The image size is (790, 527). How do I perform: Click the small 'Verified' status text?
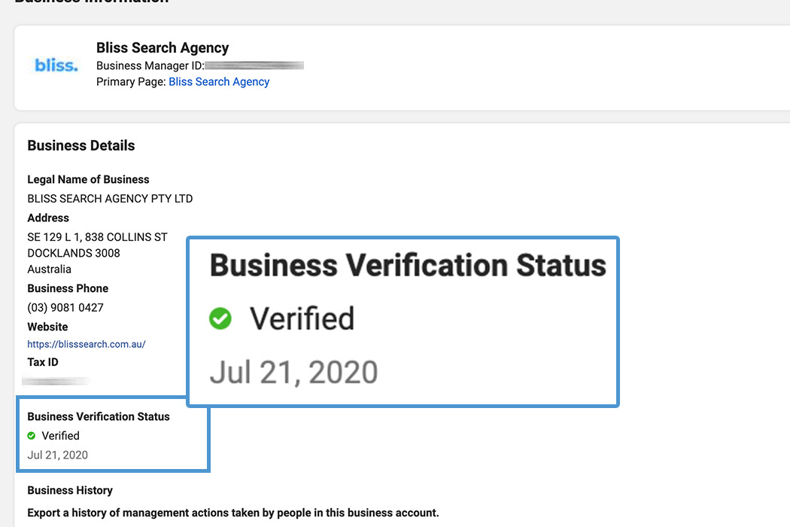pyautogui.click(x=60, y=436)
